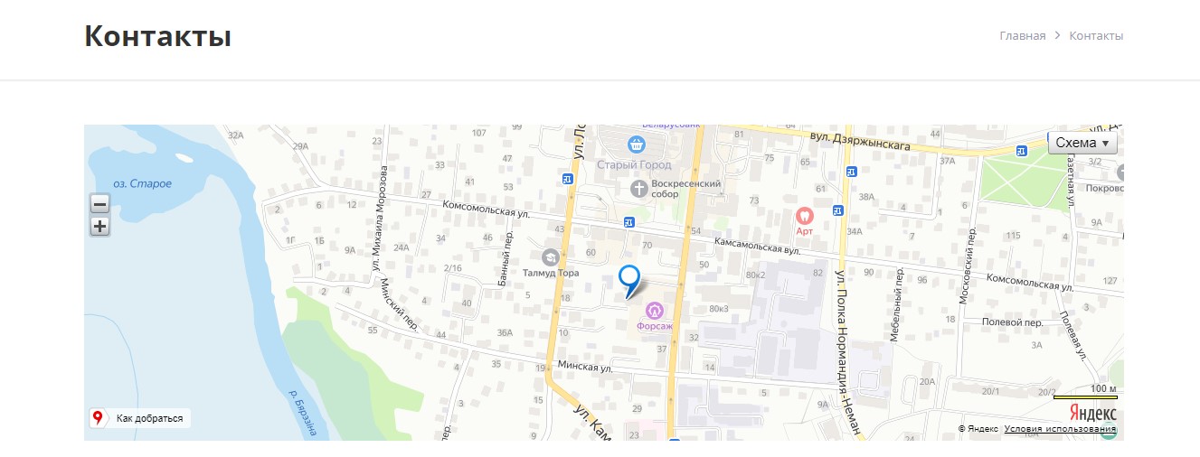Click the red pin in Как добраться

point(98,418)
